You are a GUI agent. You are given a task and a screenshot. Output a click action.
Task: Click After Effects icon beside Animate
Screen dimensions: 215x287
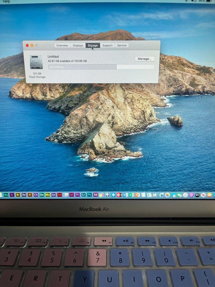[x=53, y=195]
